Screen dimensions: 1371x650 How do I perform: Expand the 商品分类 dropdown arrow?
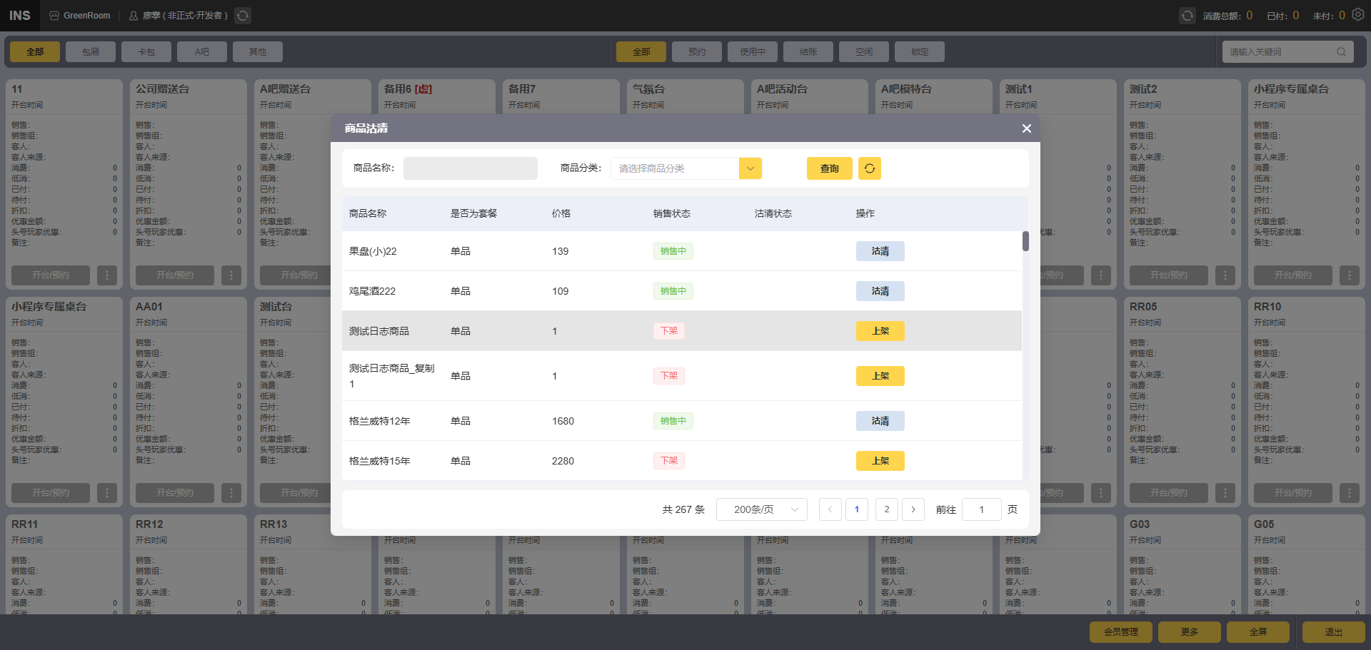pyautogui.click(x=750, y=168)
